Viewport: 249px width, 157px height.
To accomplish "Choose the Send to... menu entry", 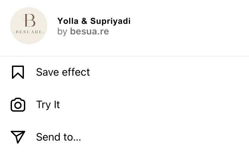I will 124,137.
